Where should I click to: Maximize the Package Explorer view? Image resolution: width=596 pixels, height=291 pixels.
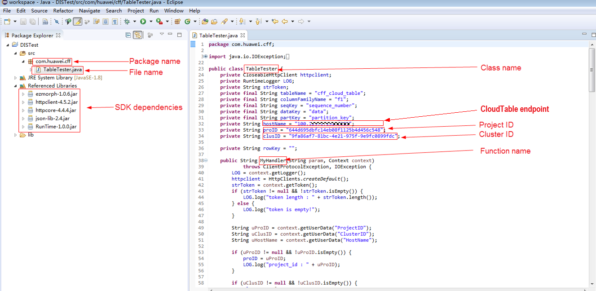tap(180, 35)
